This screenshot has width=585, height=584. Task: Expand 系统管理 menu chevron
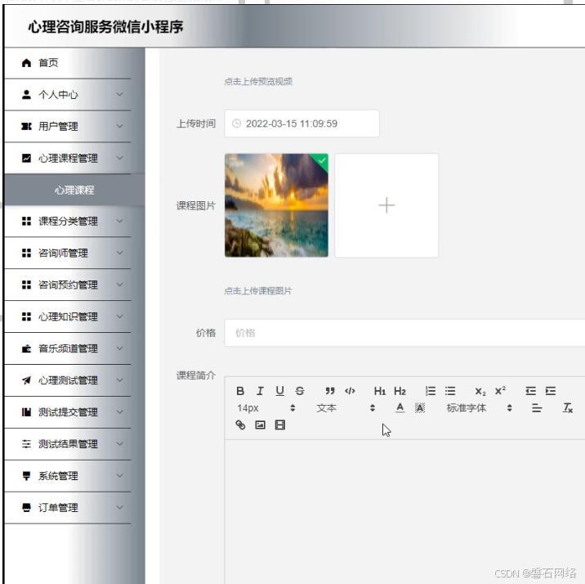point(119,476)
